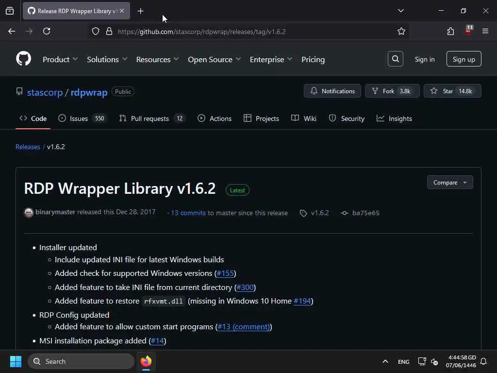The image size is (497, 373).
Task: Open the ba75e65 commit hash link
Action: tap(366, 213)
